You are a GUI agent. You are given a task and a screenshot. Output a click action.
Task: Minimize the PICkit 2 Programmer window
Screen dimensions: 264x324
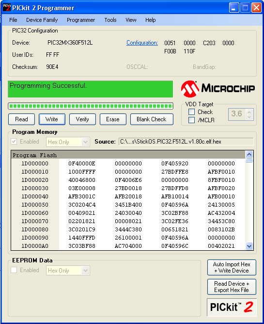coord(234,8)
